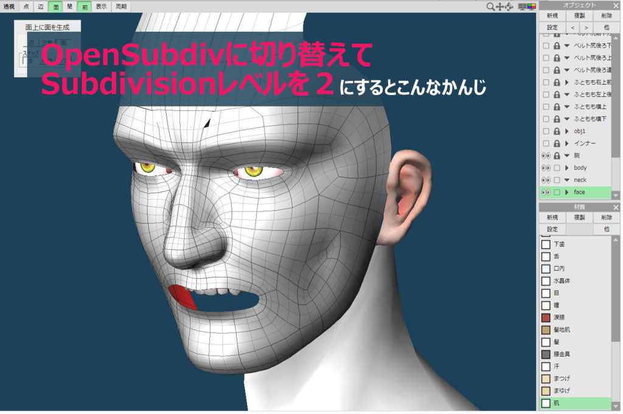Hide the neck object via eye icon
623x414 pixels.
(x=546, y=180)
